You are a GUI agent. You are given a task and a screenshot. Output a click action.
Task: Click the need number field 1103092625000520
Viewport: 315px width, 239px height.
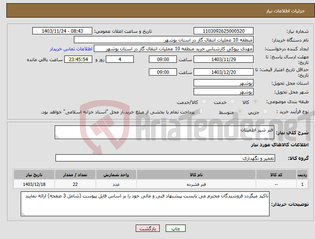pos(224,31)
